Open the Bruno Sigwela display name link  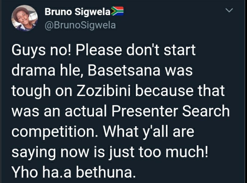[77, 12]
